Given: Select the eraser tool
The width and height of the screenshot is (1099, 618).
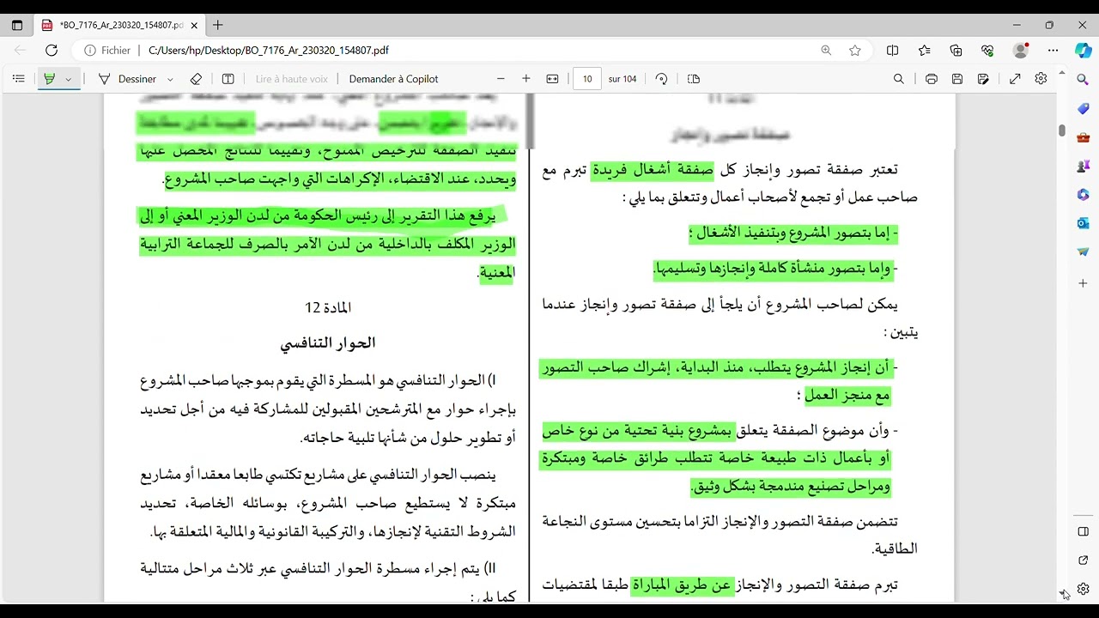Looking at the screenshot, I should (196, 79).
